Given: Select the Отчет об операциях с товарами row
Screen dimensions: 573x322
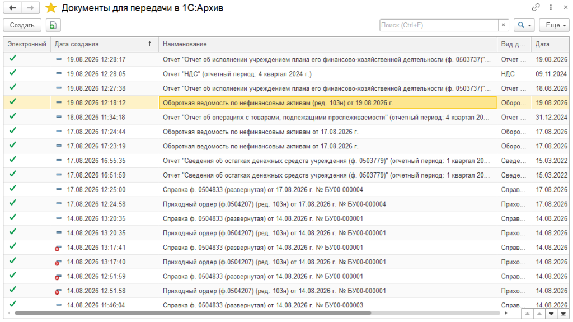Looking at the screenshot, I should [x=286, y=118].
